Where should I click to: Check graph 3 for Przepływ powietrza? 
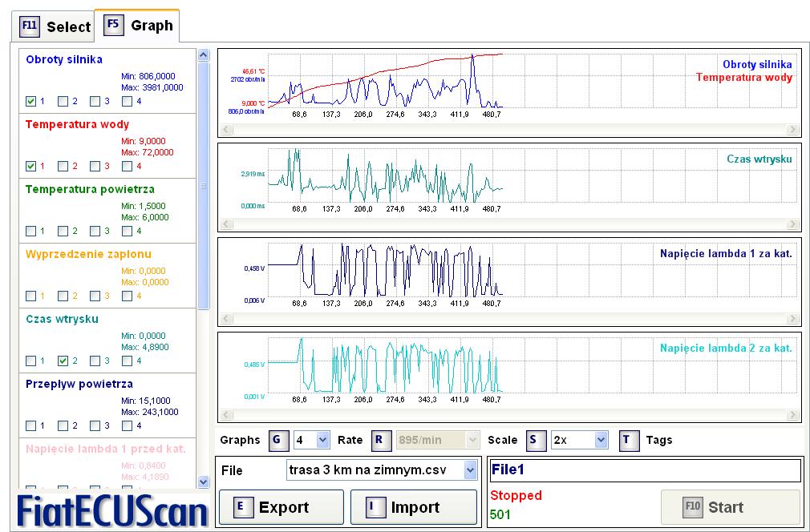95,425
